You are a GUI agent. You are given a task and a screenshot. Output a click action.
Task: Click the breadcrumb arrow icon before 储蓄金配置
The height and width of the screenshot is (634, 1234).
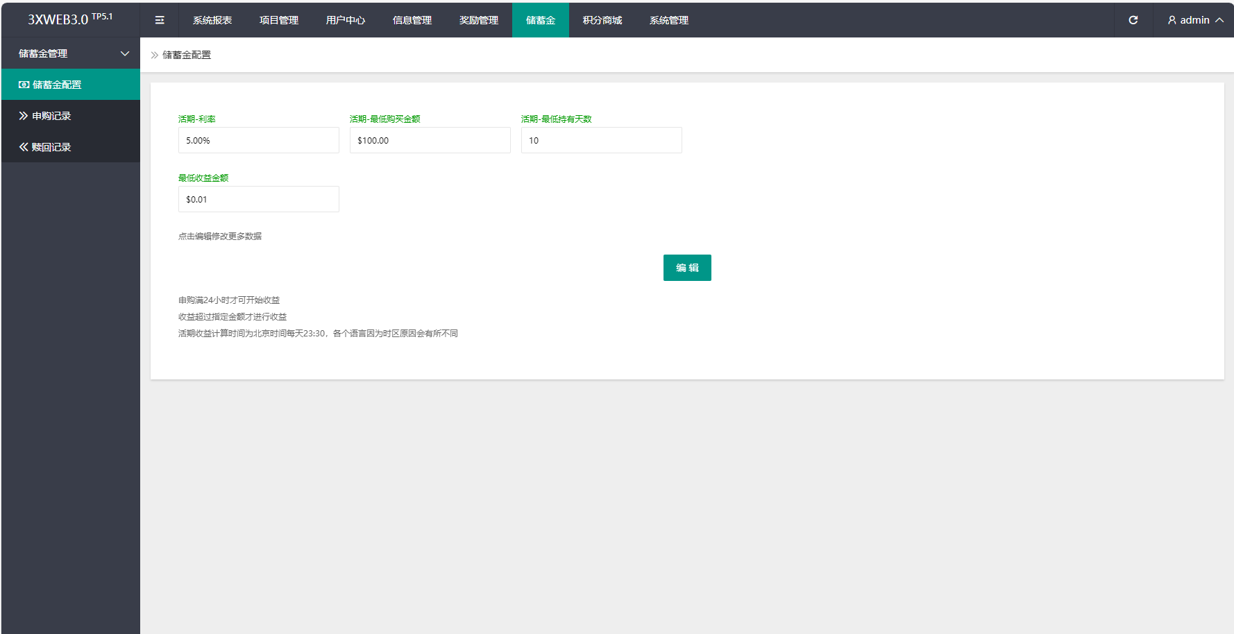pos(155,55)
